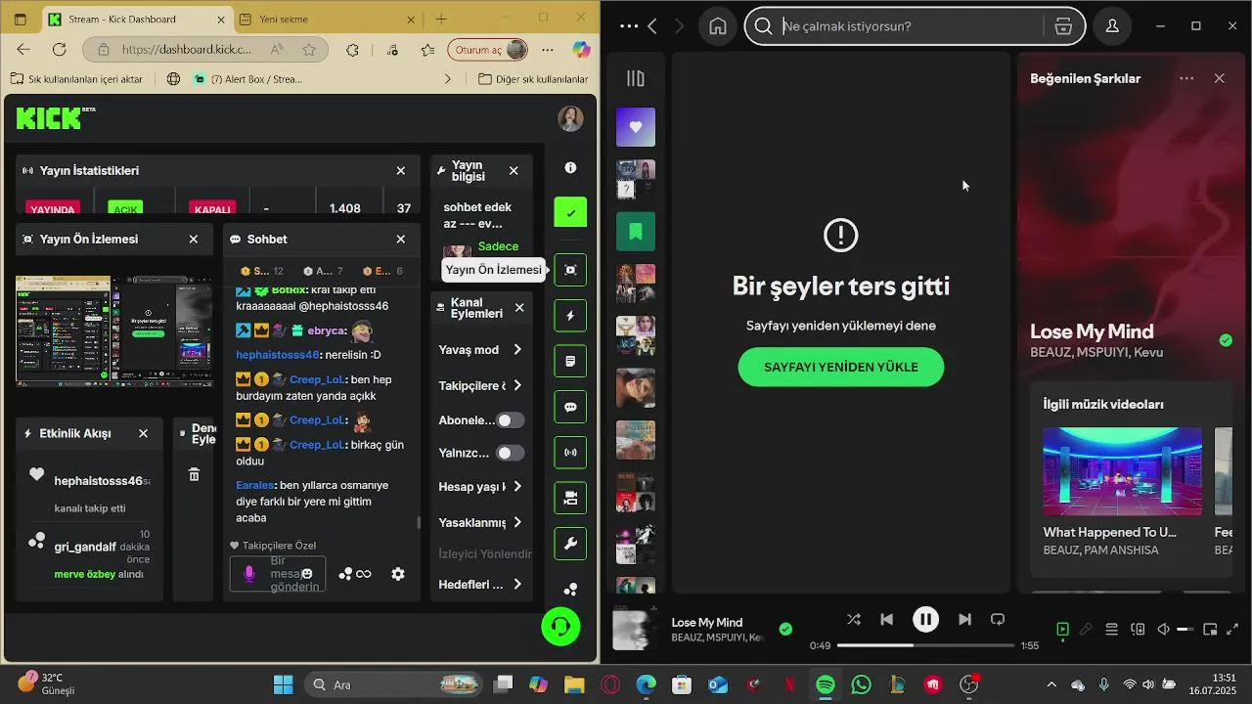Toggle repeat in Spotify player
The width and height of the screenshot is (1252, 704).
tap(998, 619)
